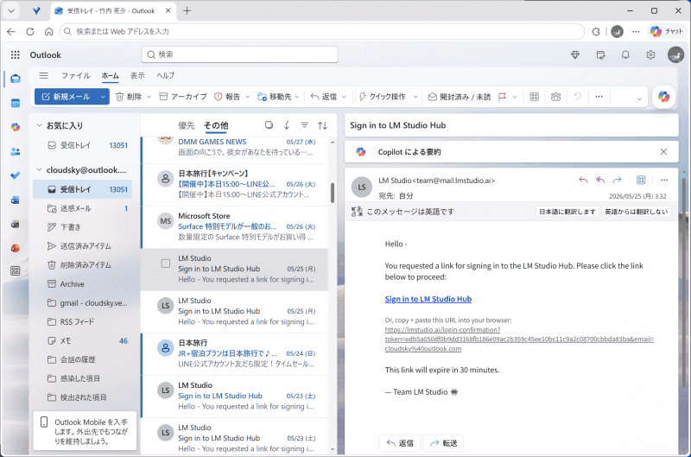The height and width of the screenshot is (457, 691).
Task: Open more apps icon in app rail
Action: coord(16,270)
